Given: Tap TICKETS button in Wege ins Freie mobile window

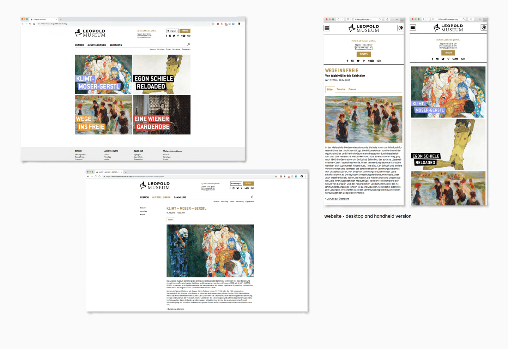Looking at the screenshot, I should (x=363, y=54).
